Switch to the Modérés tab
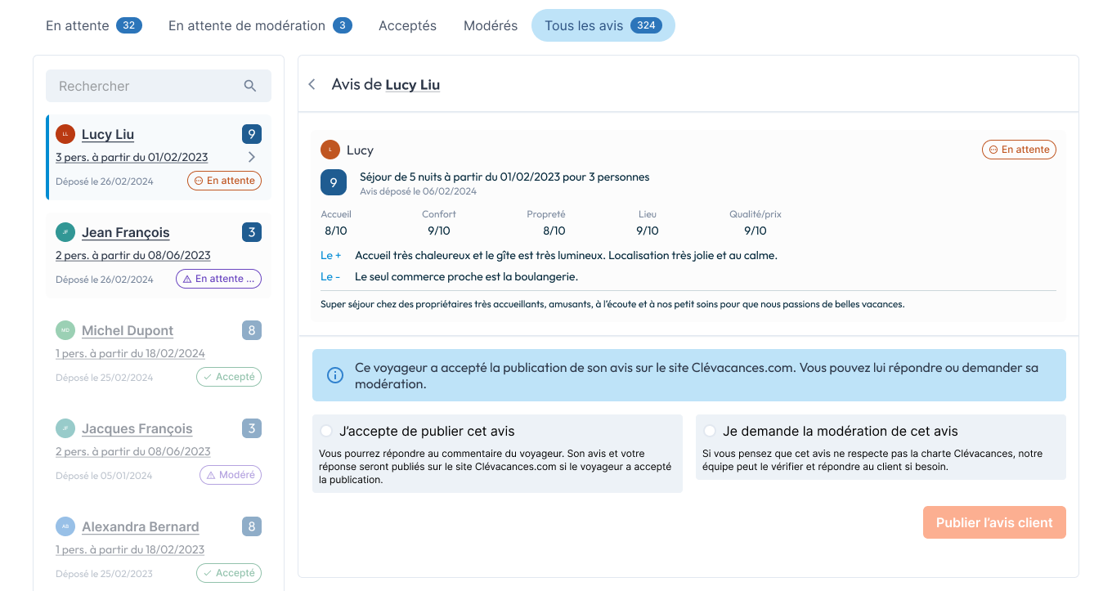The image size is (1112, 591). (491, 25)
